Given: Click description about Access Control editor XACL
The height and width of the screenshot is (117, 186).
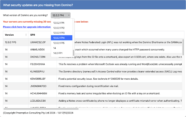Looking at the screenshot, I should [x=120, y=72].
